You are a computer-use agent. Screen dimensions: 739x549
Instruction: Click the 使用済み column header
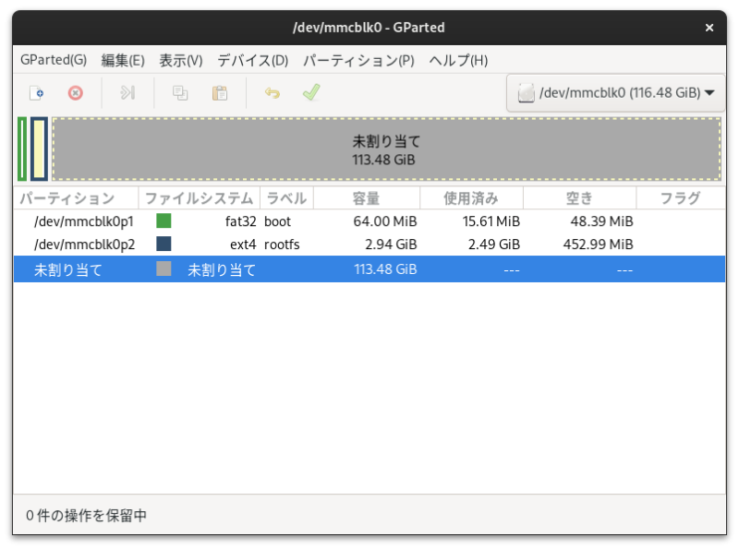point(471,198)
